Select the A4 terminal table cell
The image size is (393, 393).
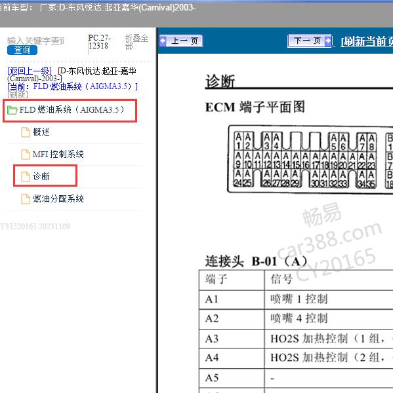point(232,358)
